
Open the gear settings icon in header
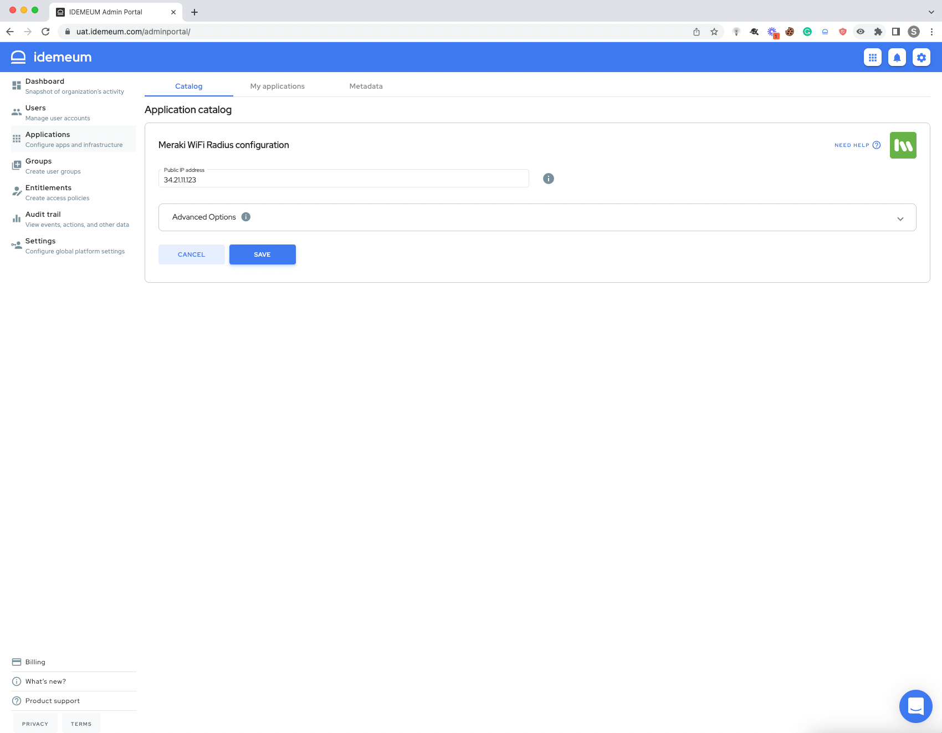921,57
